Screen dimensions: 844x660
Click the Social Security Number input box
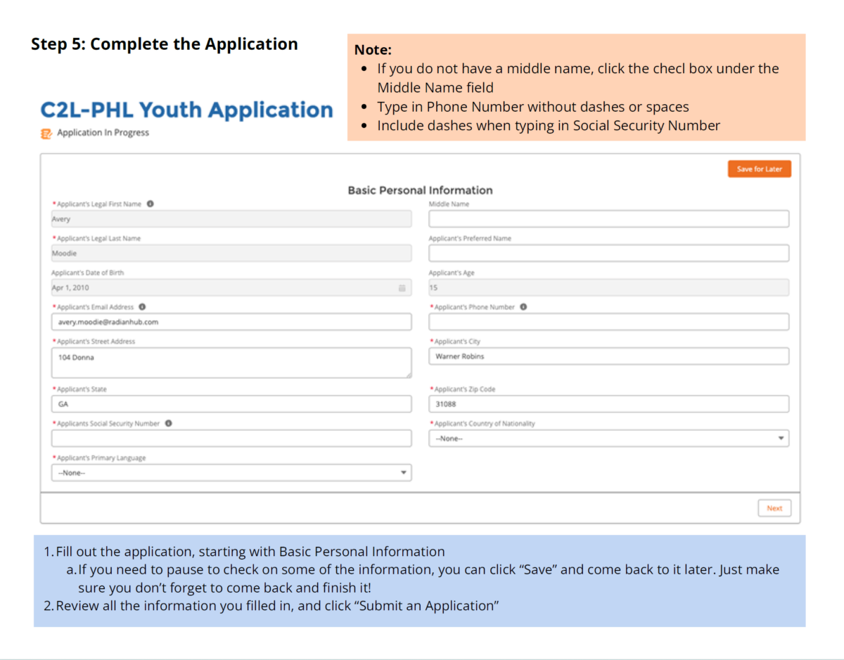point(231,439)
